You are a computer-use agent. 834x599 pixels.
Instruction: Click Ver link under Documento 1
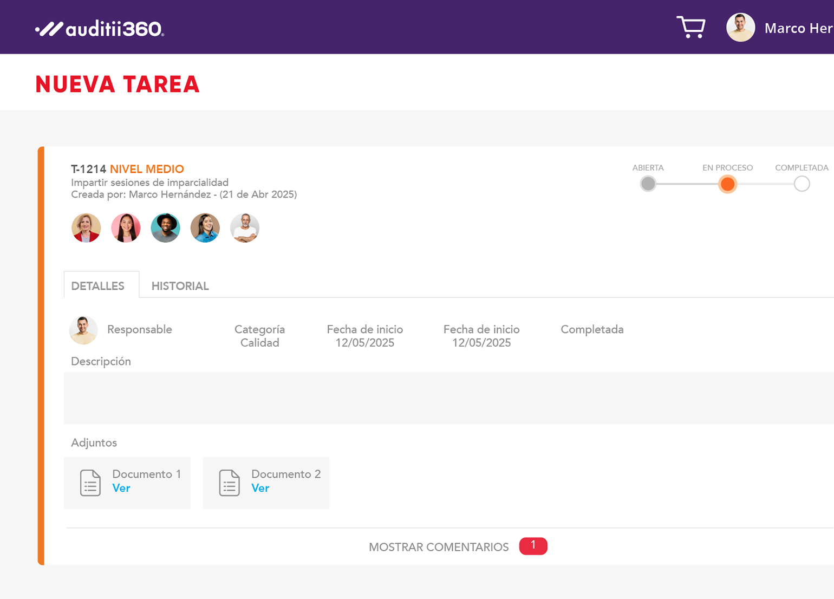click(x=121, y=489)
